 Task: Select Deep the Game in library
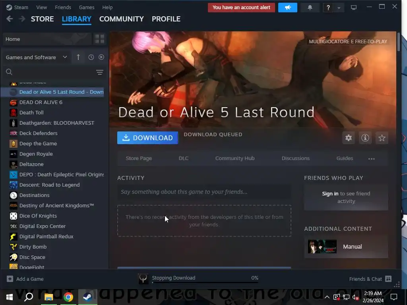pyautogui.click(x=52, y=144)
